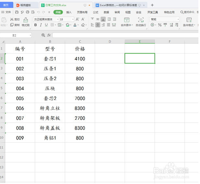Open Print Preview icon

pyautogui.click(x=33, y=12)
